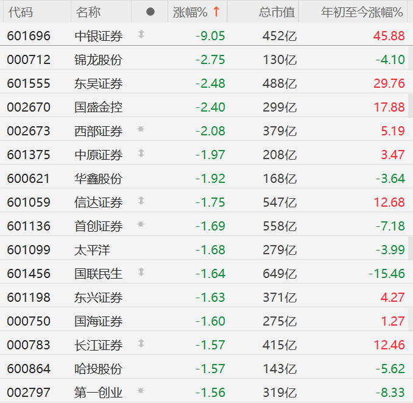Click year-to-date value 29.76
Screen dimensions: 413x403
[389, 84]
